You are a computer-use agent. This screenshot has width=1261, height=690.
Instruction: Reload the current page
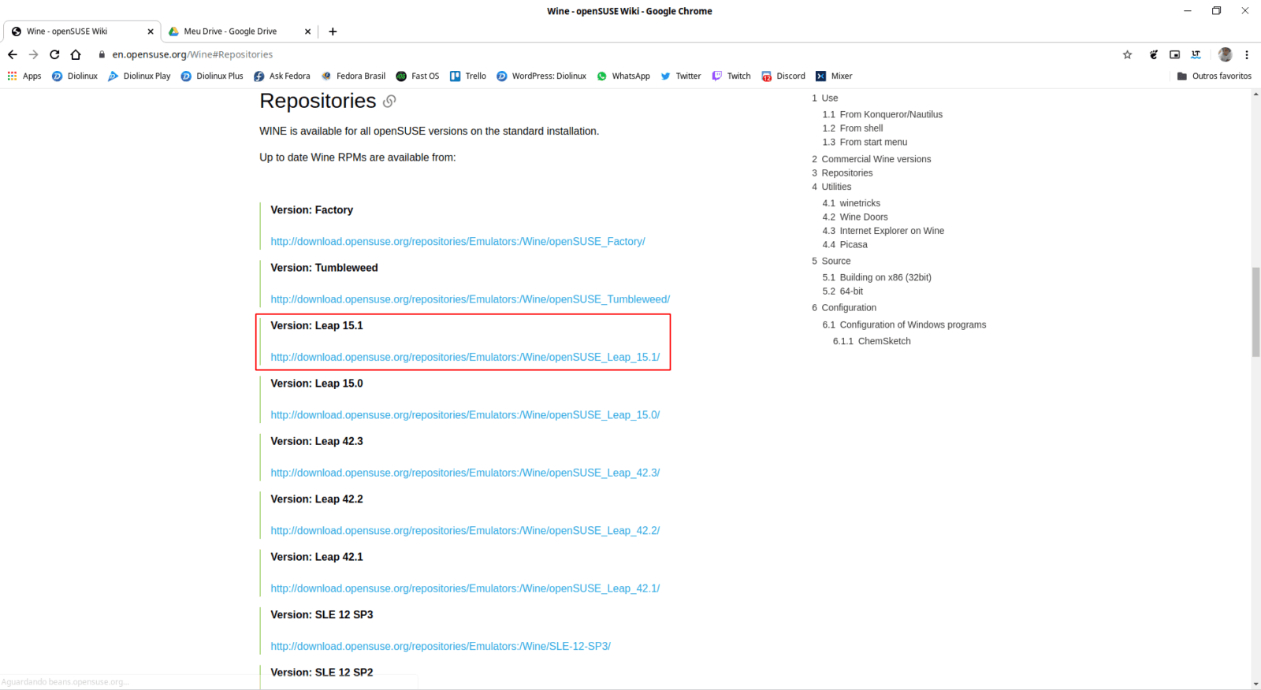click(54, 54)
